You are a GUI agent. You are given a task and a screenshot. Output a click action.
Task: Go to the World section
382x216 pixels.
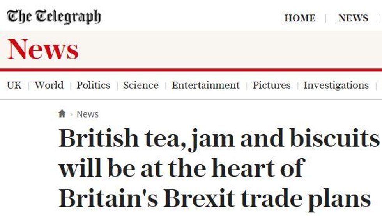coord(49,85)
